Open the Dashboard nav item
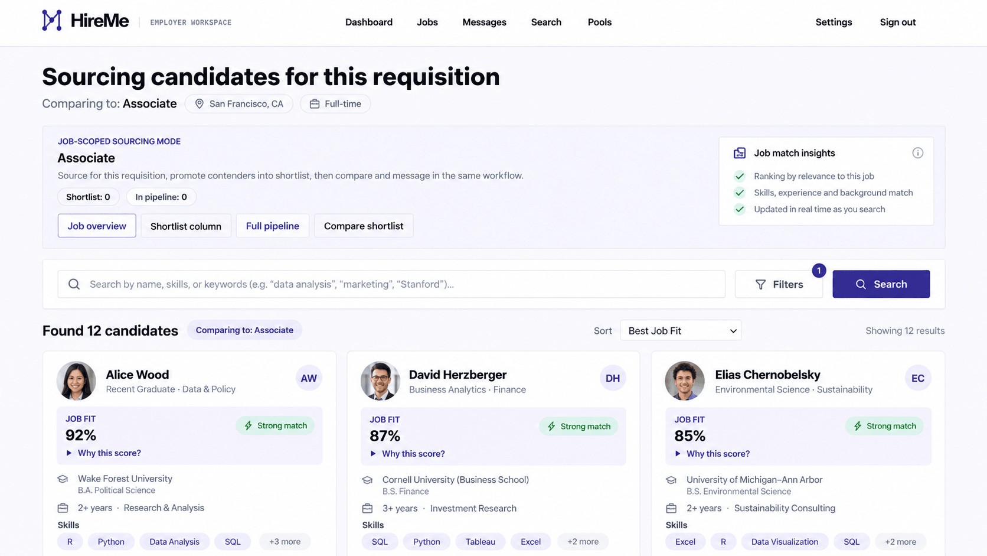Screen dimensions: 987x556 369,22
